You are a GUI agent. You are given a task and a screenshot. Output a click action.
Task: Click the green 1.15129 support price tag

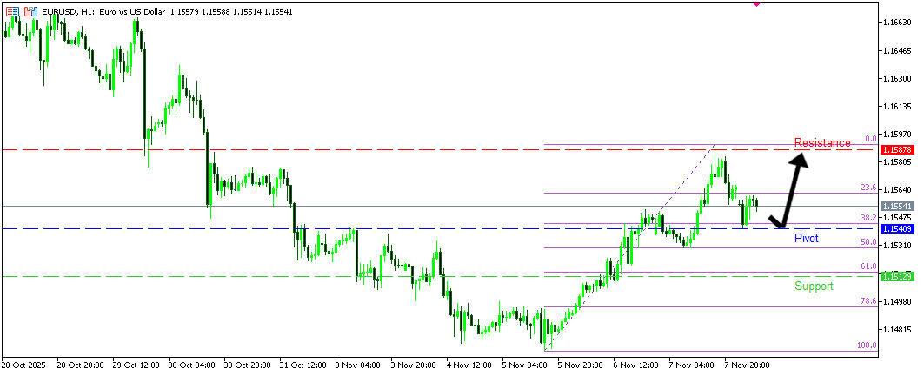pyautogui.click(x=895, y=276)
